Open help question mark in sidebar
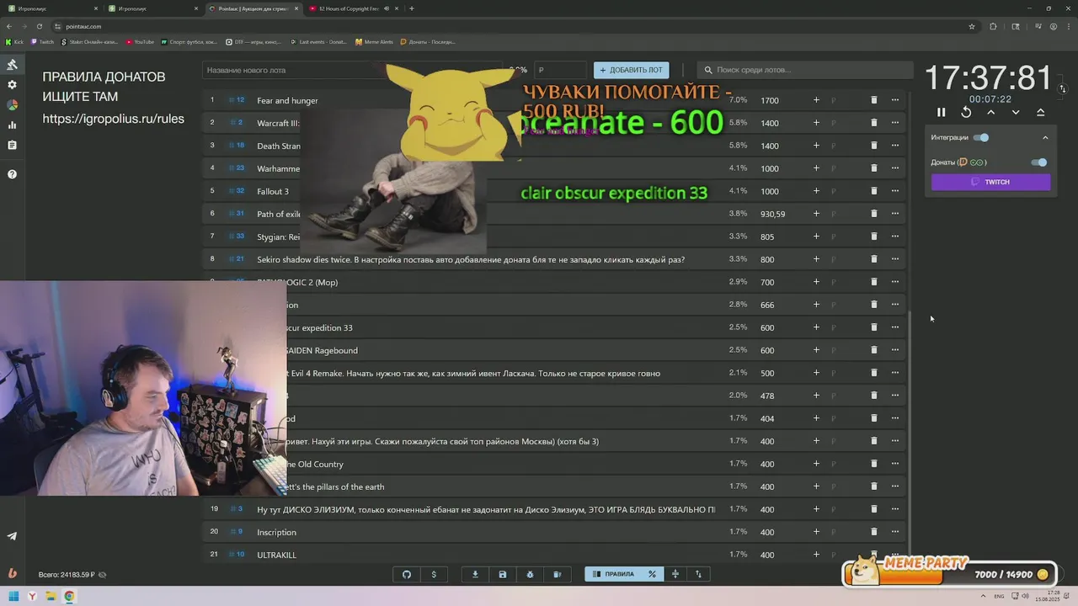 point(12,174)
